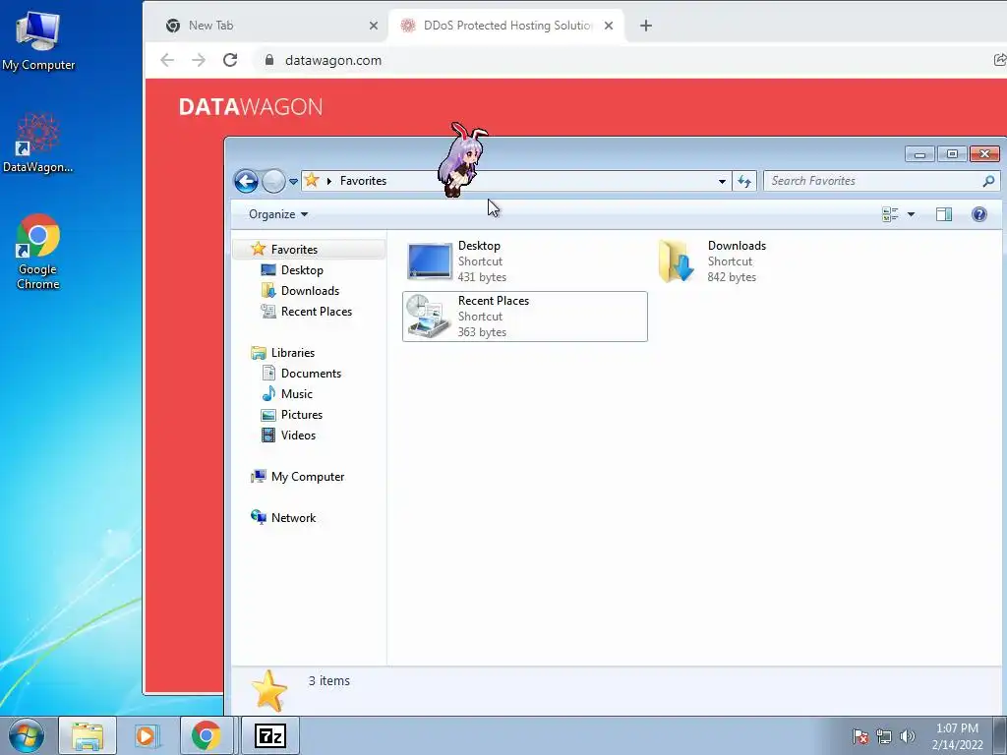Open network tray icon
The image size is (1007, 755).
click(x=884, y=735)
